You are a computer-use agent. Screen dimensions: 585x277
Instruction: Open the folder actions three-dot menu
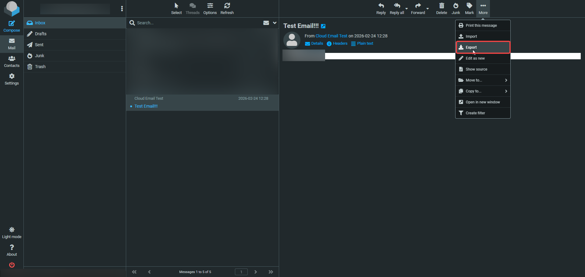tap(122, 9)
